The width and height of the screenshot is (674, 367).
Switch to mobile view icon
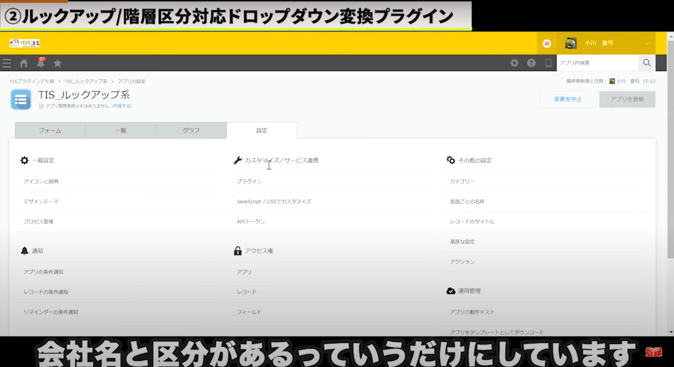point(548,63)
